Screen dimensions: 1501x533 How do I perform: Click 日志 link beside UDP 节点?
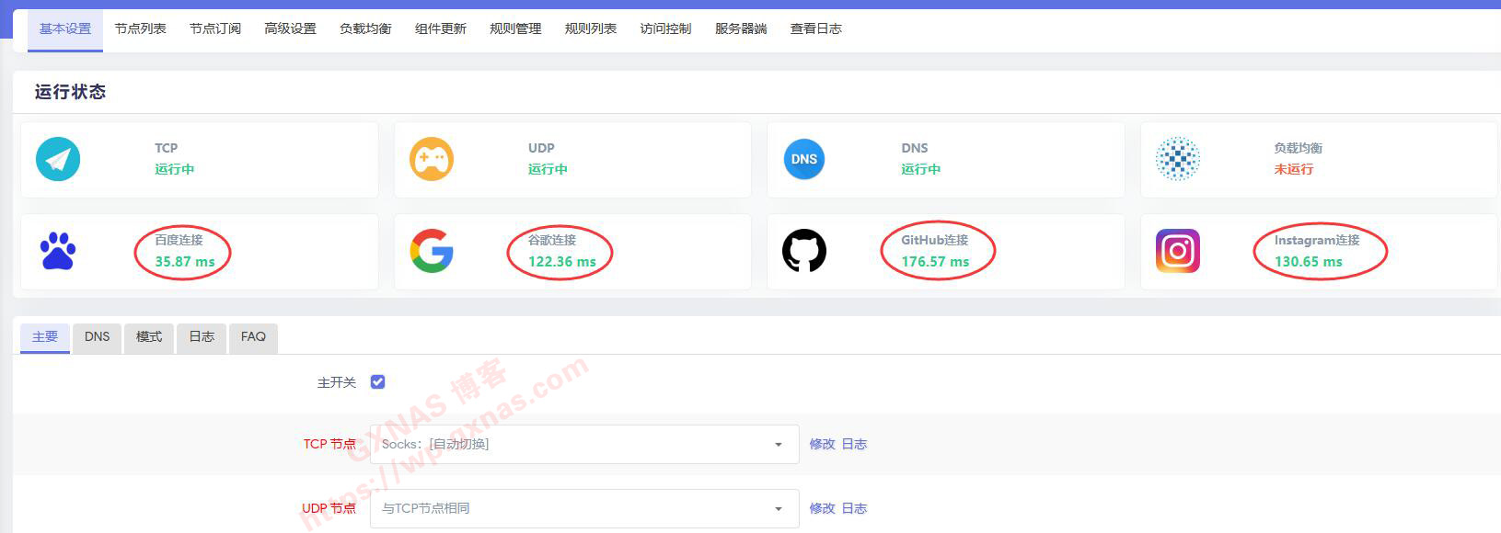click(x=854, y=509)
